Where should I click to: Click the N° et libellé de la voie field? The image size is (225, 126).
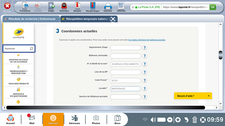coord(125,64)
